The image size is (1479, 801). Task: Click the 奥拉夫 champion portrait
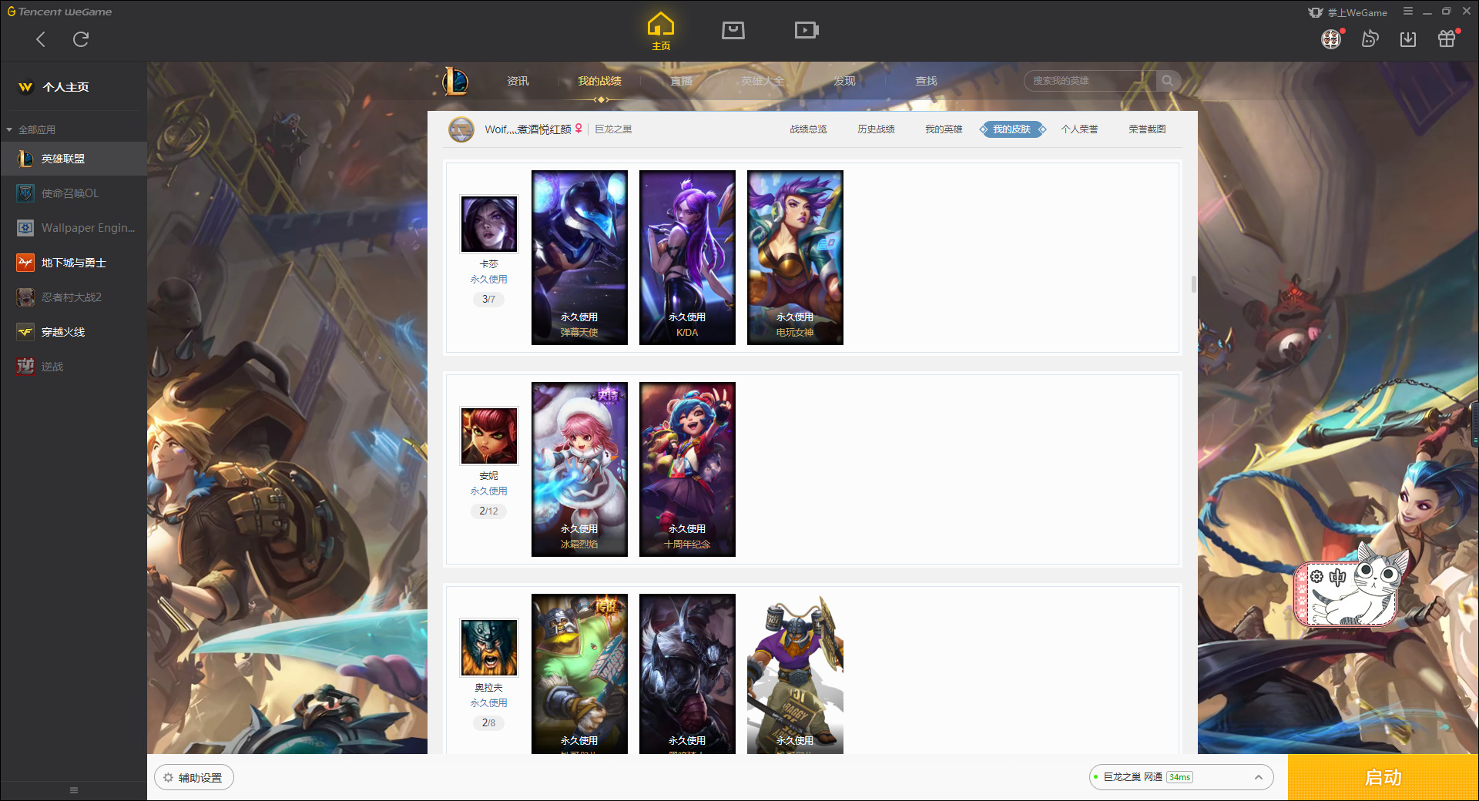point(489,648)
